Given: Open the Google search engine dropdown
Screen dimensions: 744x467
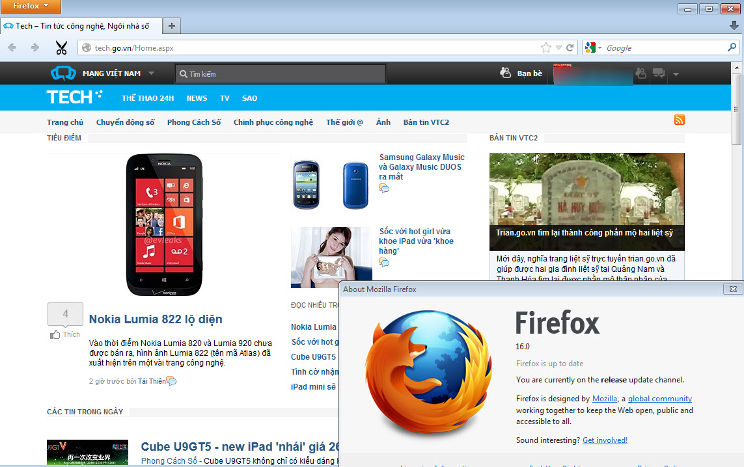Looking at the screenshot, I should [x=594, y=47].
